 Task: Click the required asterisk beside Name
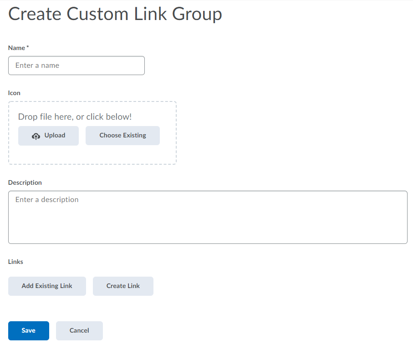coord(28,47)
